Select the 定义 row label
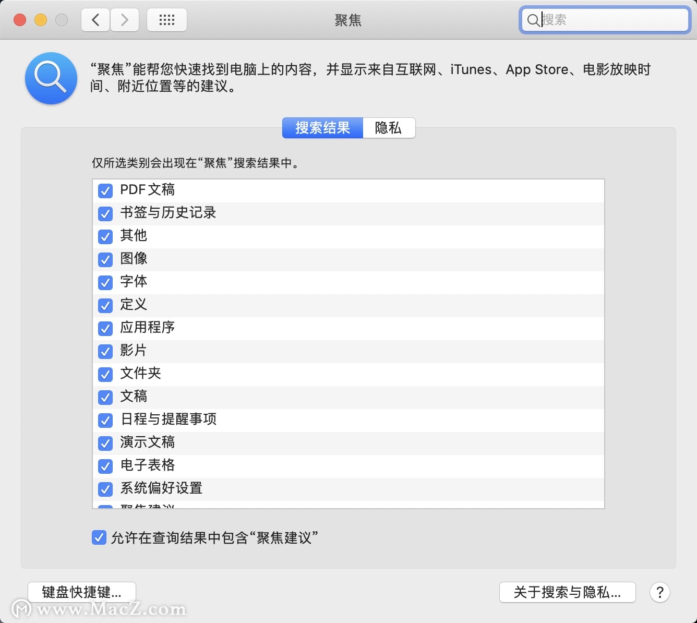Screen dimensions: 697x623 [x=134, y=304]
